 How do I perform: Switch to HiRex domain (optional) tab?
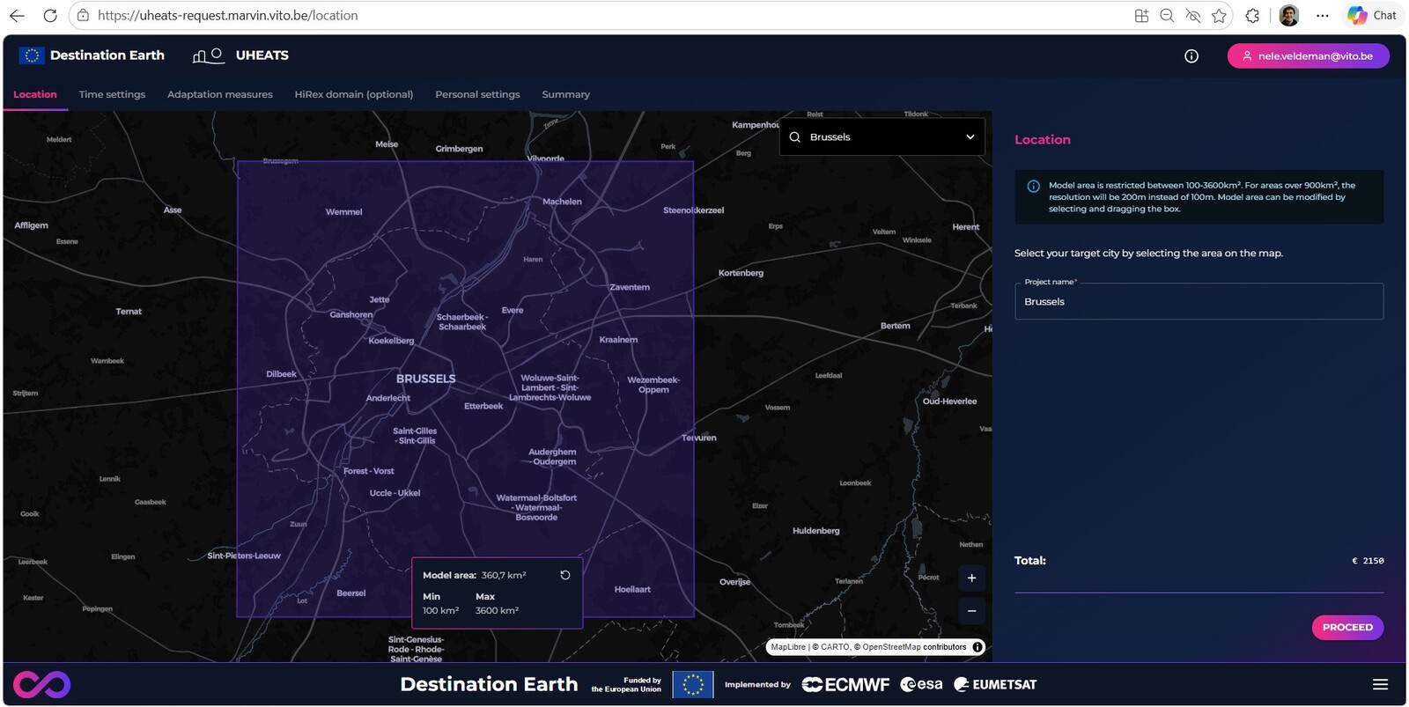click(354, 94)
